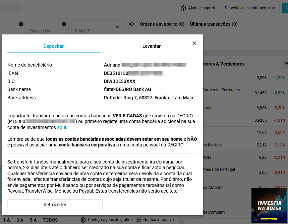Click the 12,66 price value
Screen dimensions: 288x224
coord(262,133)
